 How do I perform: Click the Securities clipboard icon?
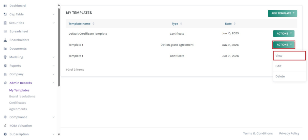[5, 23]
